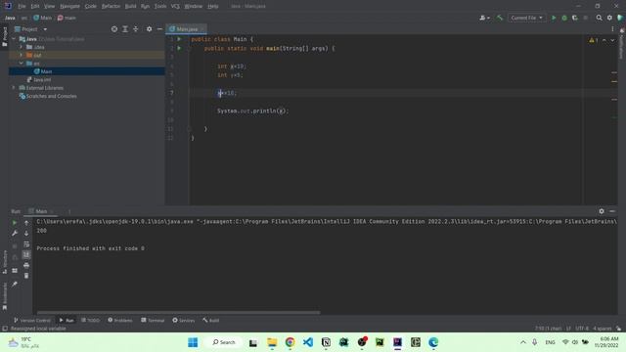Start debugging with the bug icon
The width and height of the screenshot is (626, 352).
pyautogui.click(x=564, y=18)
